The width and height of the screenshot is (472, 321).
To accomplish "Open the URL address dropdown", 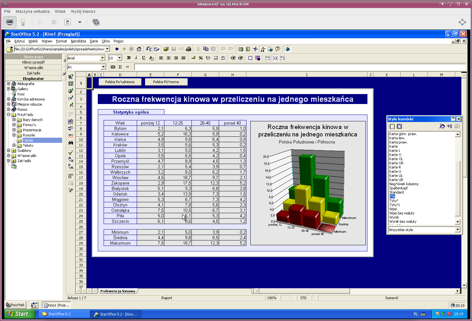I will pyautogui.click(x=107, y=49).
